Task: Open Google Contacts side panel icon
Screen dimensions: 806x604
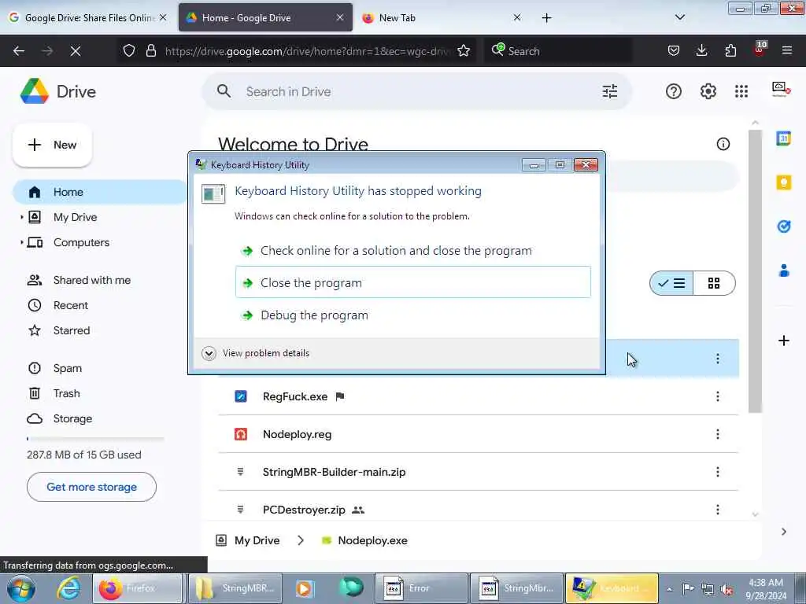Action: click(783, 271)
